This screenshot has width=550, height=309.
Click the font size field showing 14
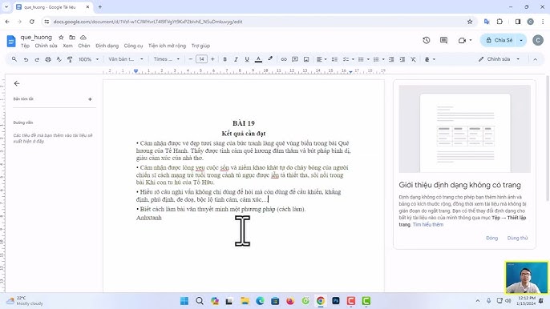point(201,59)
